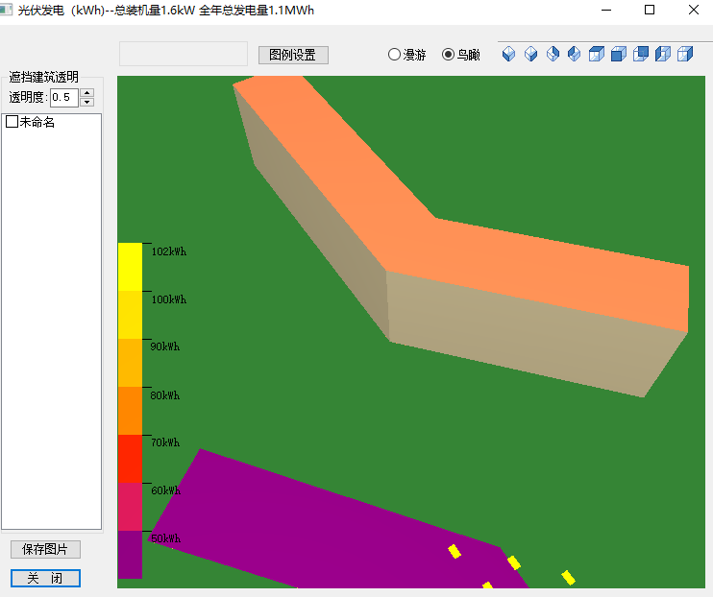713x597 pixels.
Task: Click the fourth isometric cube view icon
Action: [x=574, y=55]
